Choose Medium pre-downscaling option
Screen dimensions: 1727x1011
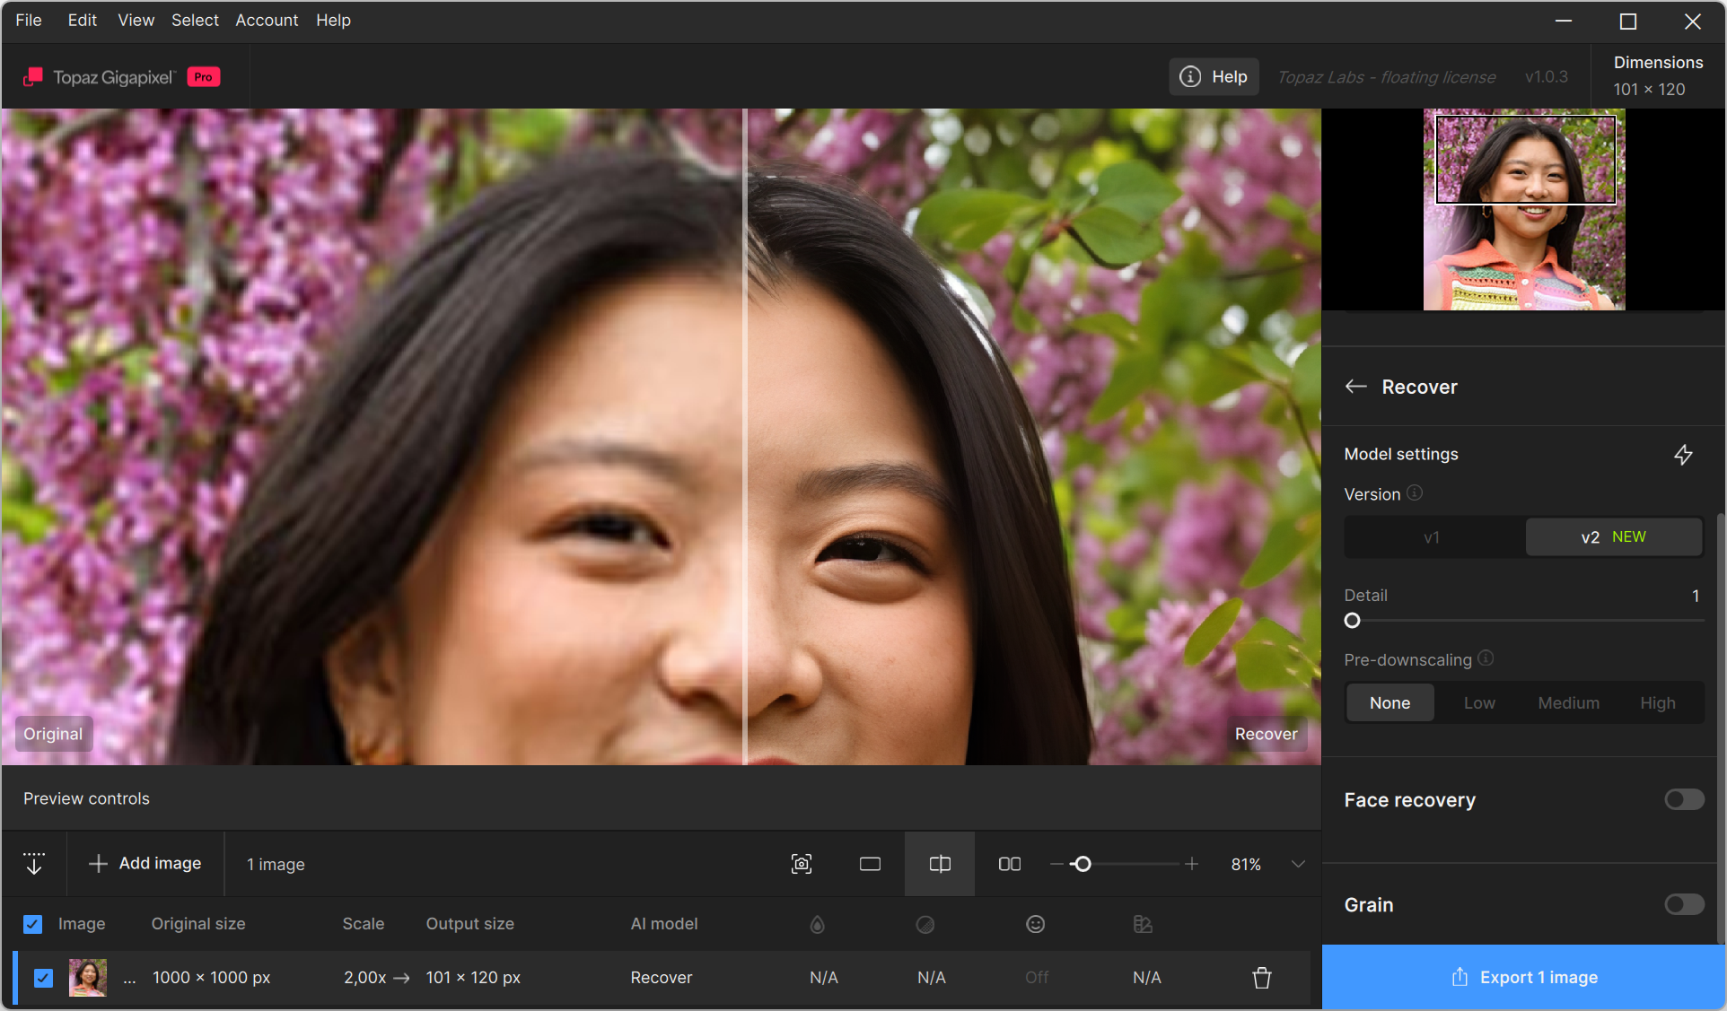(1568, 703)
